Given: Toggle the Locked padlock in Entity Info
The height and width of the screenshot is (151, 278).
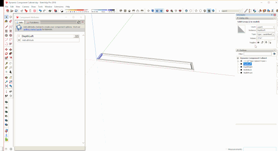Looking at the screenshot, I should click(x=262, y=43).
